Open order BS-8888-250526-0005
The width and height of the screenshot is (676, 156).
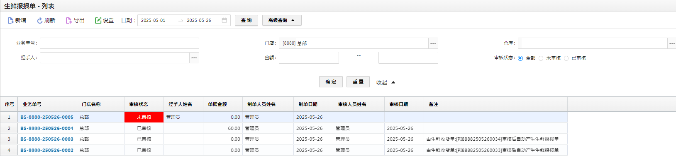point(47,118)
